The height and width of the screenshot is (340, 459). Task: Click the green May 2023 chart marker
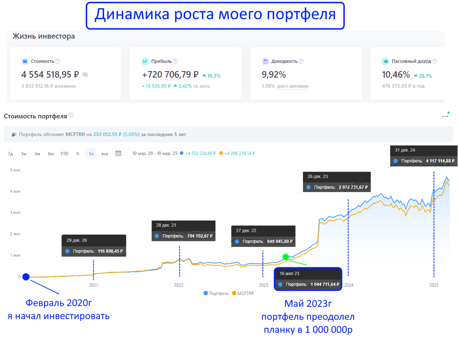285,257
